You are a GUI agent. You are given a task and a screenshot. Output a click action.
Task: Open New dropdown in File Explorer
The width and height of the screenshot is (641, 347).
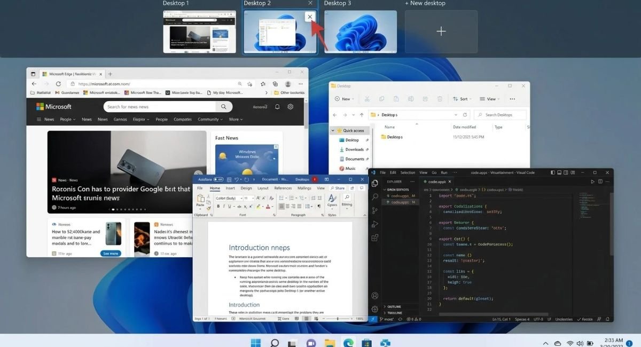coord(345,99)
